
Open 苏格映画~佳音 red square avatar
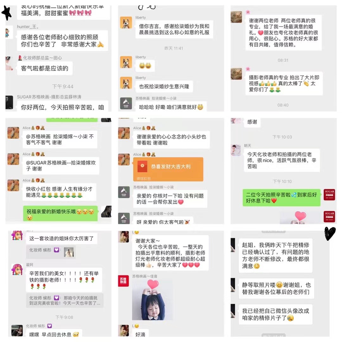pyautogui.click(x=123, y=281)
